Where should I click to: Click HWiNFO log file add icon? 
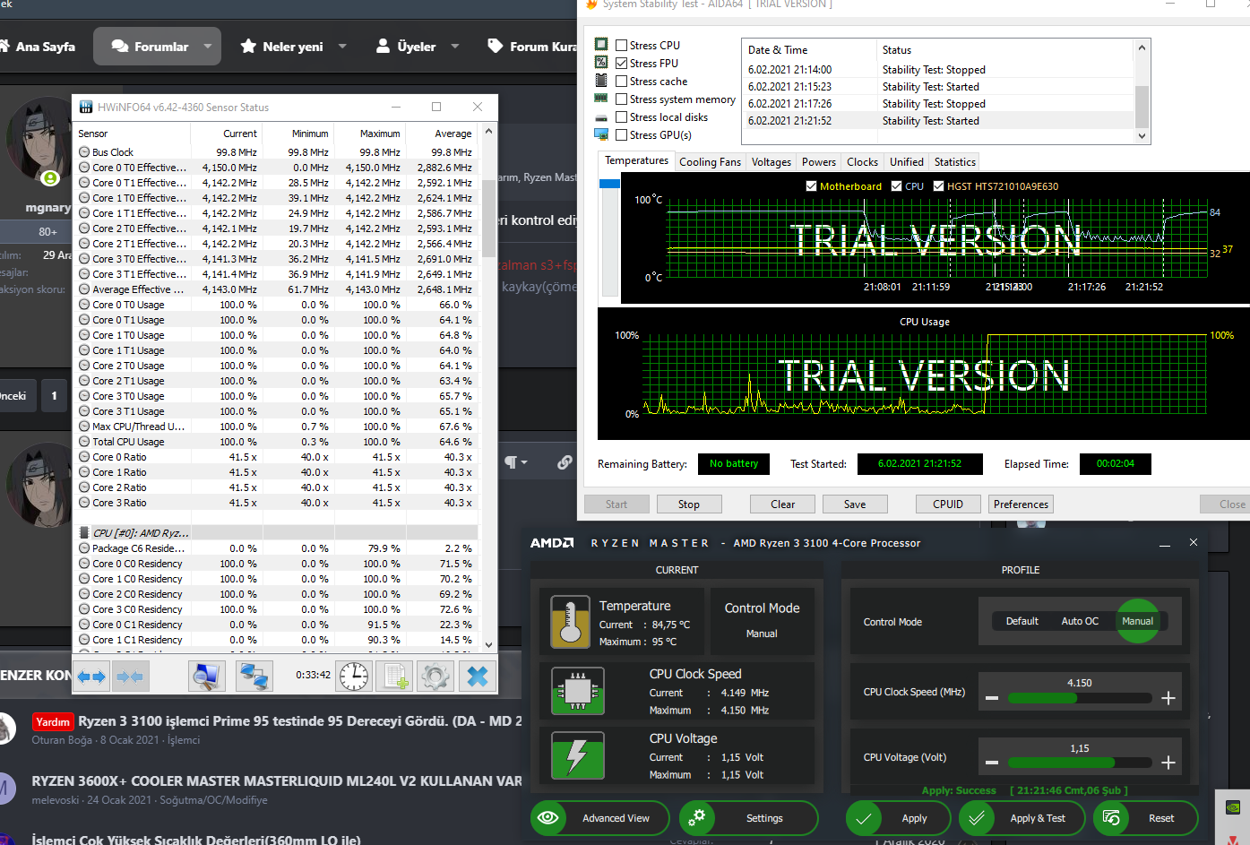point(394,676)
